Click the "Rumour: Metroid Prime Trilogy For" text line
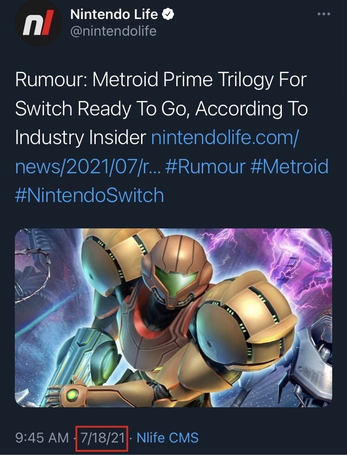Viewport: 347px width, 455px height. [x=161, y=79]
